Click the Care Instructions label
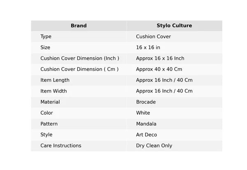 click(61, 146)
